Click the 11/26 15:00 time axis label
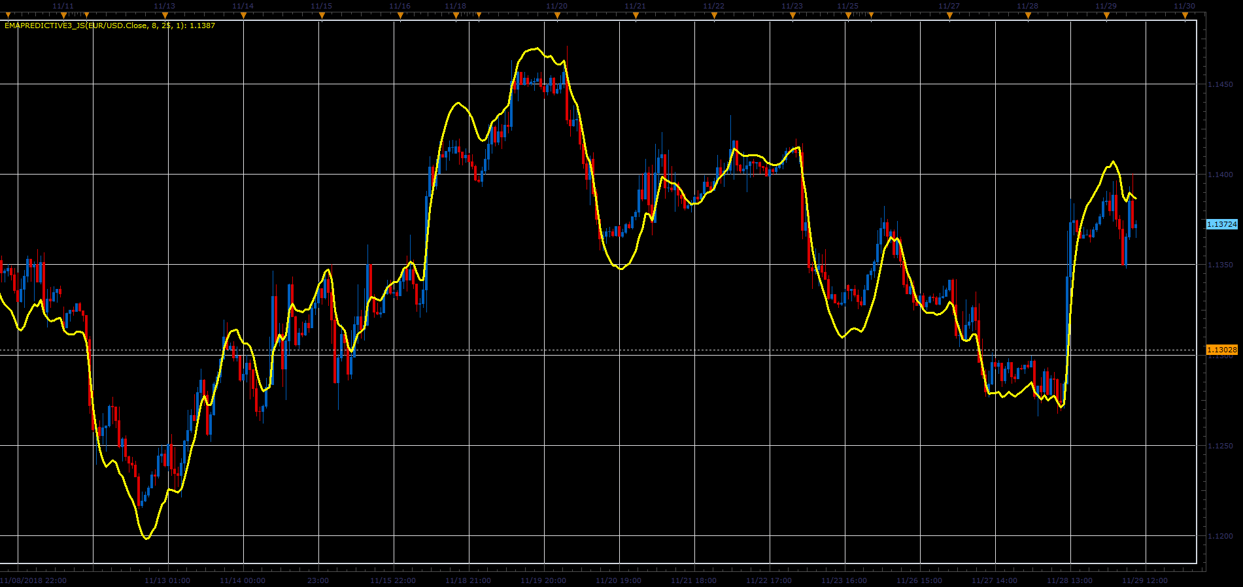Screen dimensions: 1243x587 pos(919,580)
